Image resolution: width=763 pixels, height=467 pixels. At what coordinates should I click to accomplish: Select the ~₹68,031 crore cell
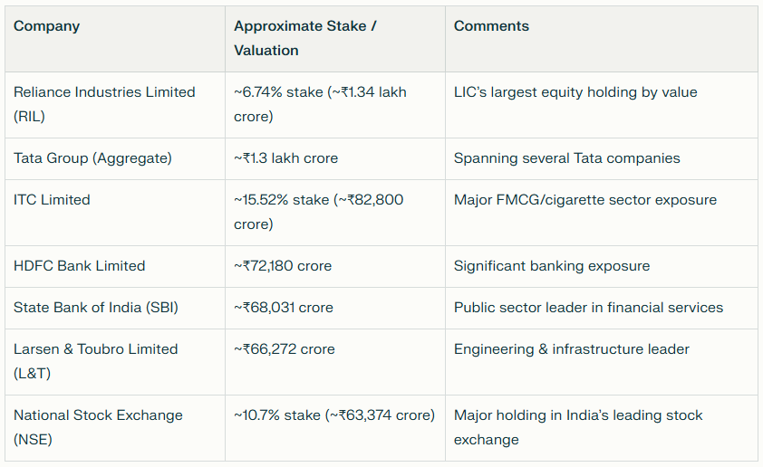(283, 308)
